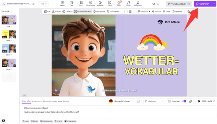Show info next to Vorschau
This screenshot has width=217, height=124.
188,4
